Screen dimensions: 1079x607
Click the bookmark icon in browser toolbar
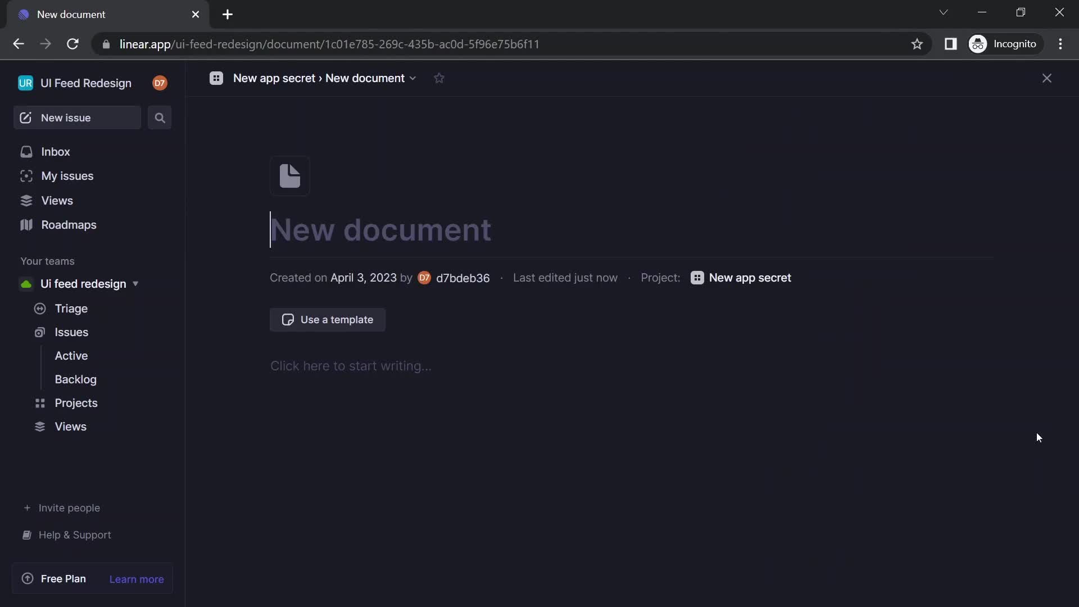[x=917, y=44]
